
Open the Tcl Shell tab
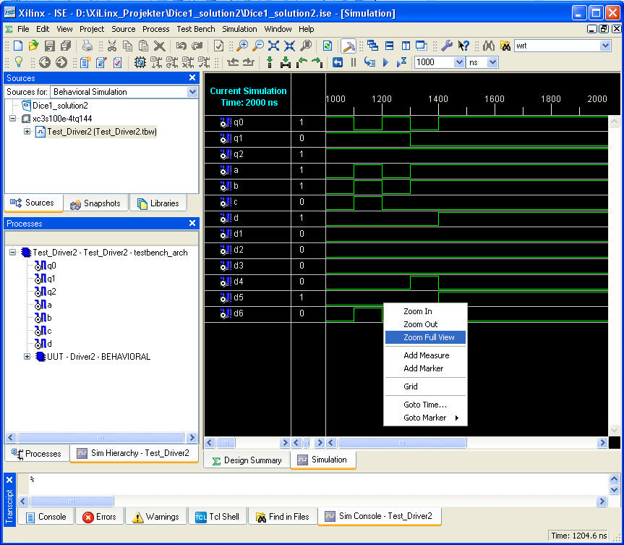pyautogui.click(x=218, y=517)
